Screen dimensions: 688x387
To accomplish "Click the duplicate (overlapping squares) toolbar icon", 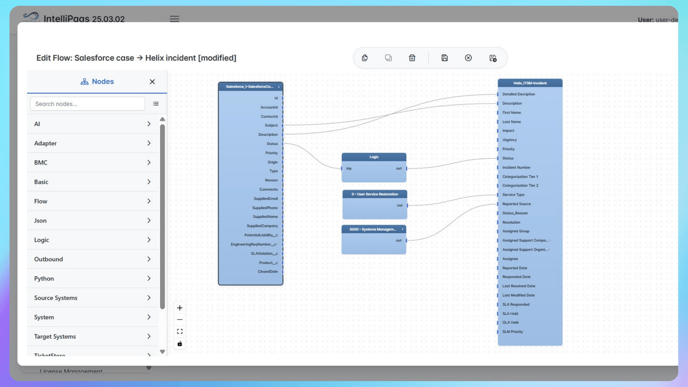I will pyautogui.click(x=388, y=58).
